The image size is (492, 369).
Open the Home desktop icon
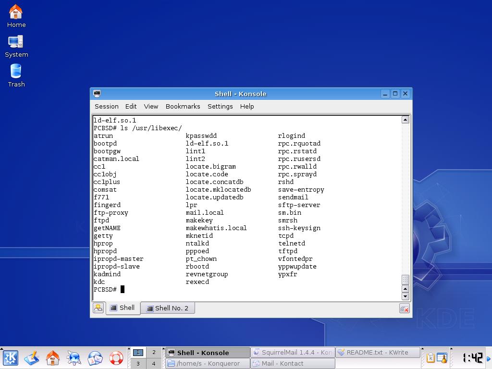tap(16, 17)
